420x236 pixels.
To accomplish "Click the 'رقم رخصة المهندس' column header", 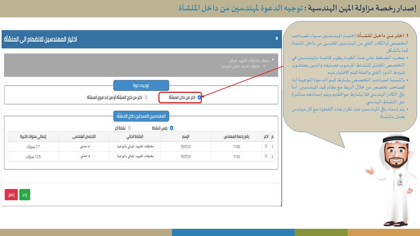I will tap(236, 136).
